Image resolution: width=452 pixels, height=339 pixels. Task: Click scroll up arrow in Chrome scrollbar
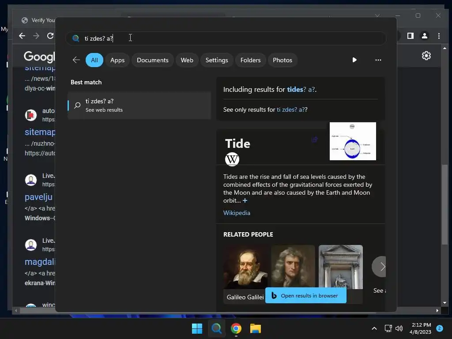pos(445,49)
